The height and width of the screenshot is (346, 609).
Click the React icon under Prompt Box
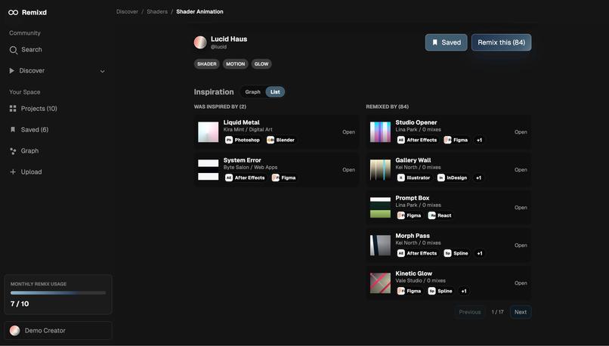[431, 215]
